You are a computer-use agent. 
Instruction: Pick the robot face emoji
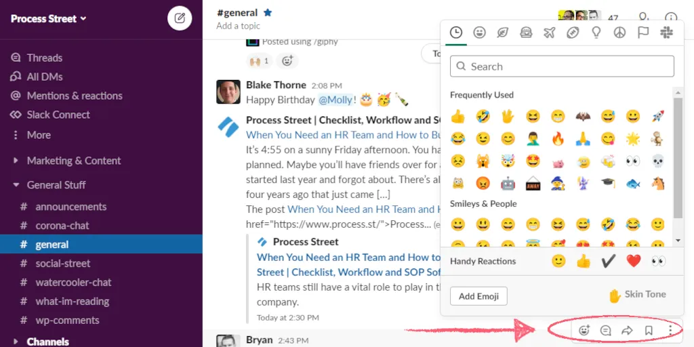click(x=508, y=183)
